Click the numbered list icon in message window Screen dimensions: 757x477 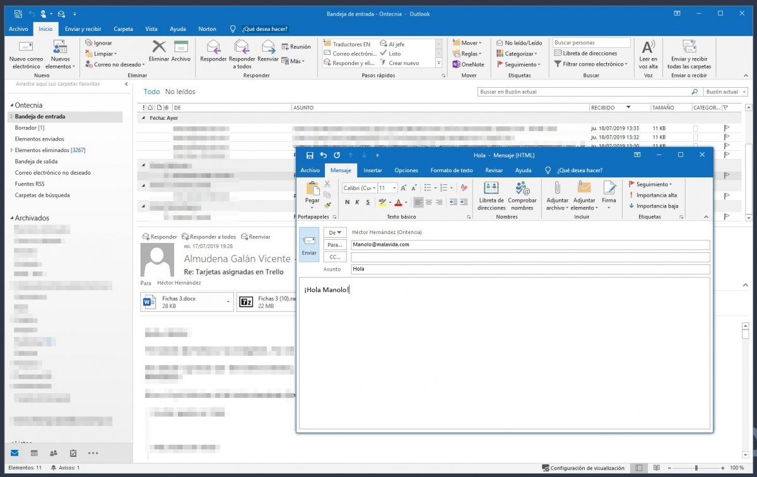[444, 188]
